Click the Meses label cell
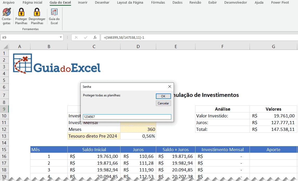This screenshot has width=298, height=181. click(94, 129)
